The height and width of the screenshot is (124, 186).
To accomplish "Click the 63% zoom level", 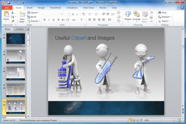I will 147,120.
